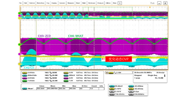Open the Measure menu
Image resolution: width=179 pixels, height=100 pixels.
[71, 3]
